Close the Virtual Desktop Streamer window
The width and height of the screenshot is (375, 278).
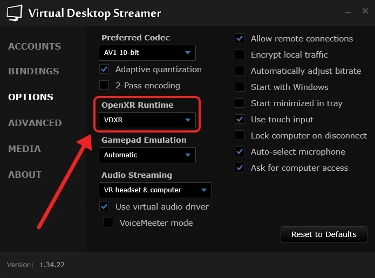point(365,11)
